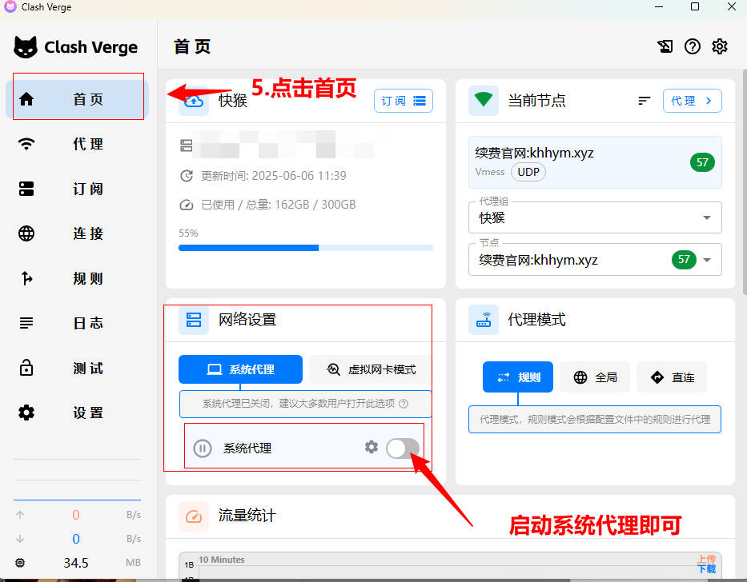Viewport: 747px width, 582px height.
Task: Expand the 代理组 dropdown showing 快猴
Action: [x=595, y=217]
